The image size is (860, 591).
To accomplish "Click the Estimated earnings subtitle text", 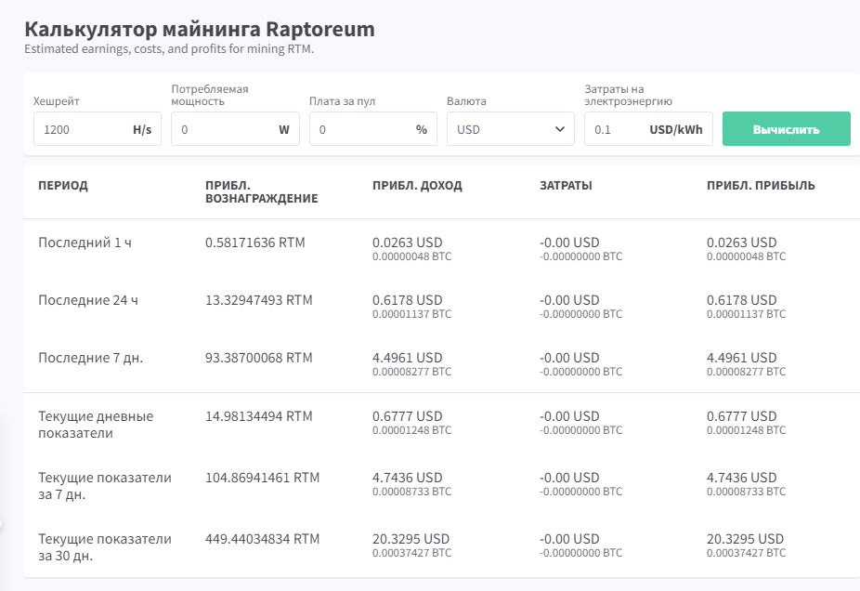I will pyautogui.click(x=169, y=49).
